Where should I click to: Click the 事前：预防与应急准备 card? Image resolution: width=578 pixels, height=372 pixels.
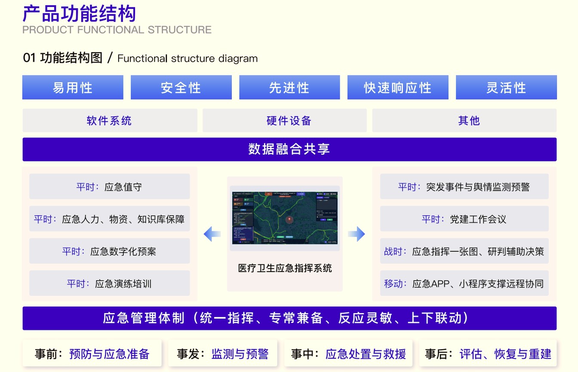[x=92, y=354]
